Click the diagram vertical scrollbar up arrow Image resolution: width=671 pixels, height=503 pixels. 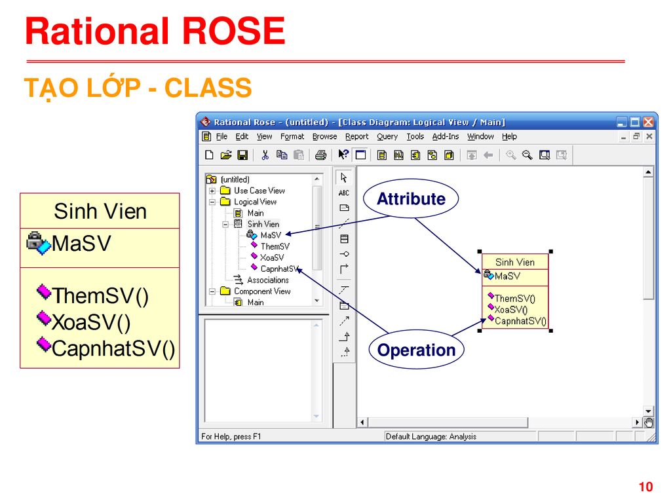[x=648, y=172]
